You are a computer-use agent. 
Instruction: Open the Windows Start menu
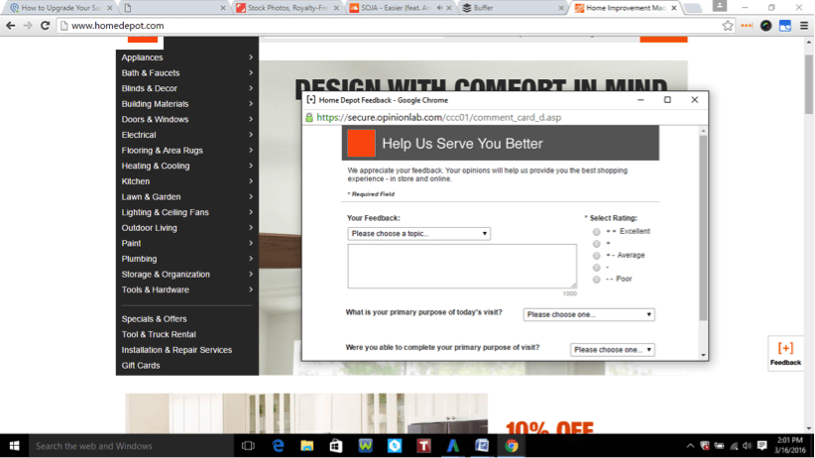point(14,446)
